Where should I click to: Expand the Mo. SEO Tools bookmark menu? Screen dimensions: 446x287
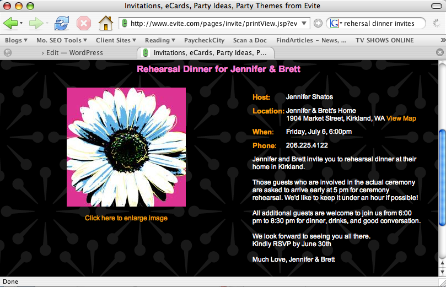[x=62, y=40]
